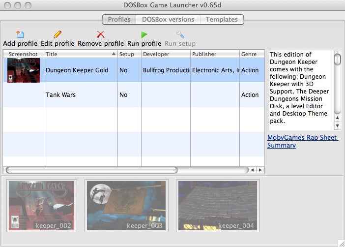Click the Edit profile pencil icon
This screenshot has height=247, width=345.
point(57,34)
